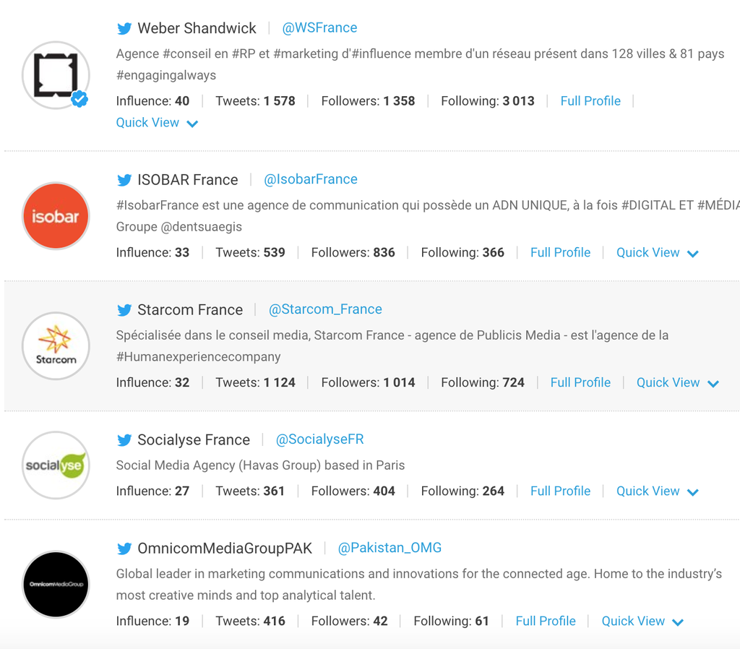Click the Twitter bird icon beside Weber Shandwick

[124, 29]
